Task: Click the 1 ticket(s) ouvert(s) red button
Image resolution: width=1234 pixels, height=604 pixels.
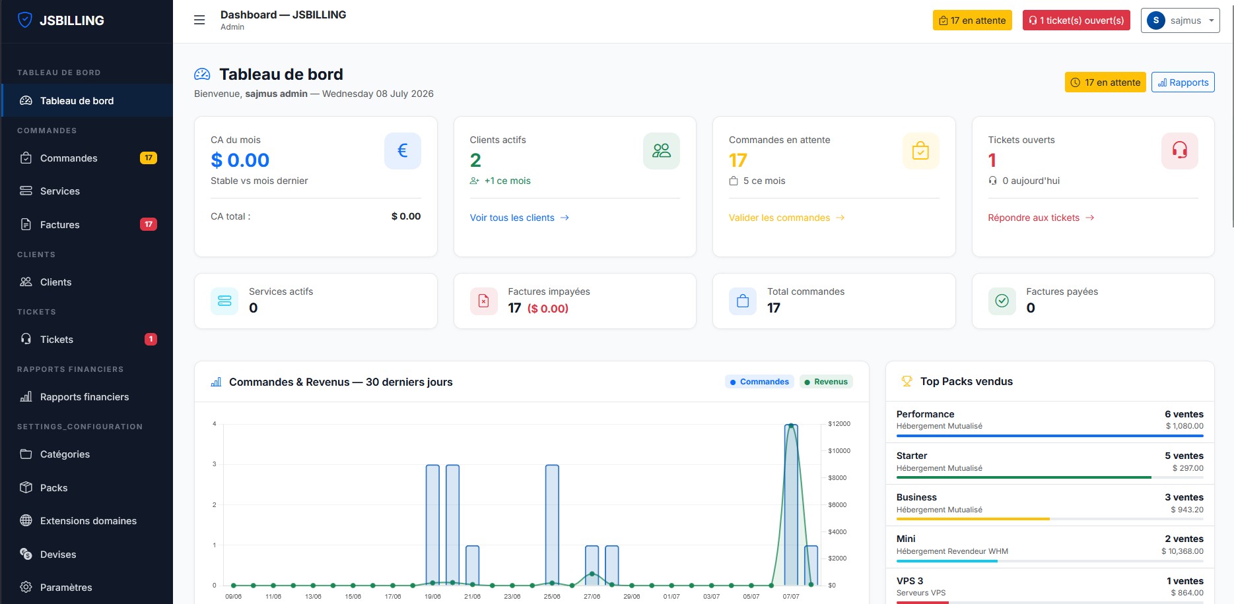Action: pos(1076,20)
